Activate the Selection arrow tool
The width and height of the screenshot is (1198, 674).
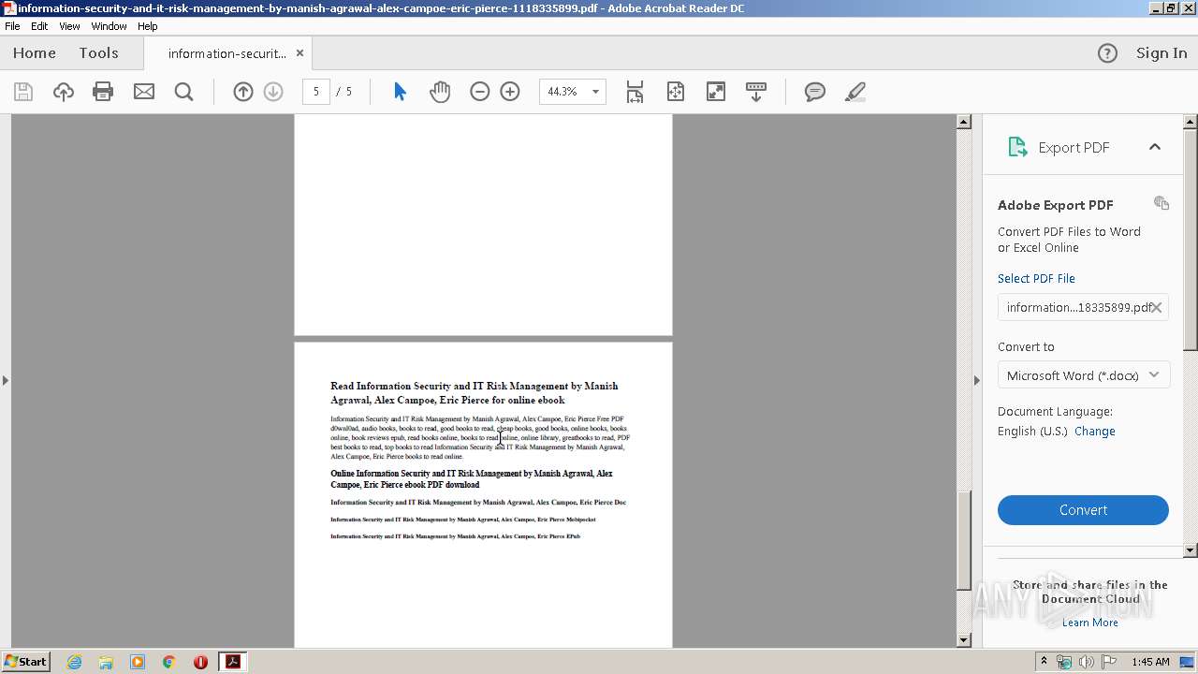pos(400,92)
